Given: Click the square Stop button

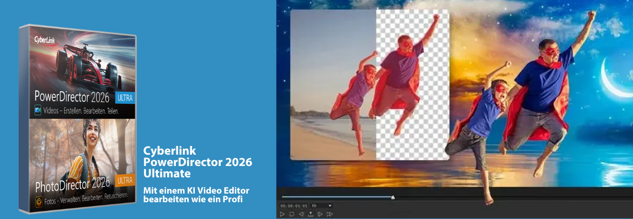Looking at the screenshot, I should 291,214.
